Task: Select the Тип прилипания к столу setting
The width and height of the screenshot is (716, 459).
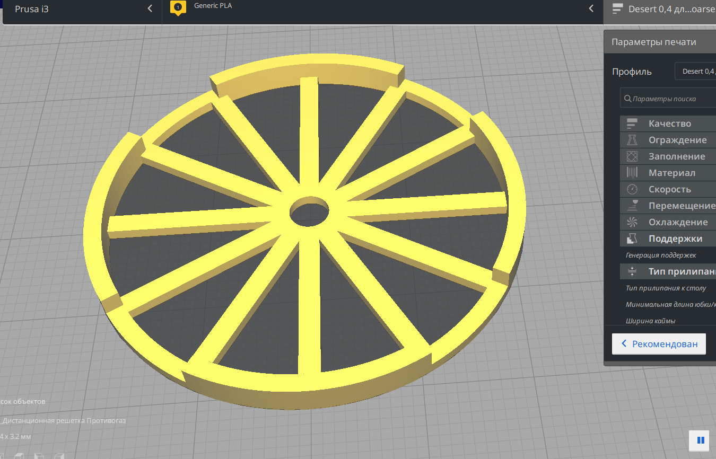Action: click(x=666, y=288)
